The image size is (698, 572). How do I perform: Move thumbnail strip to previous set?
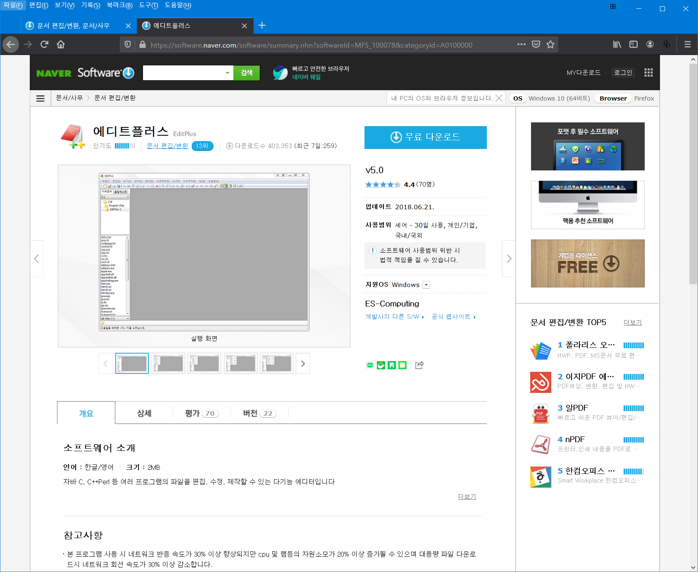105,364
